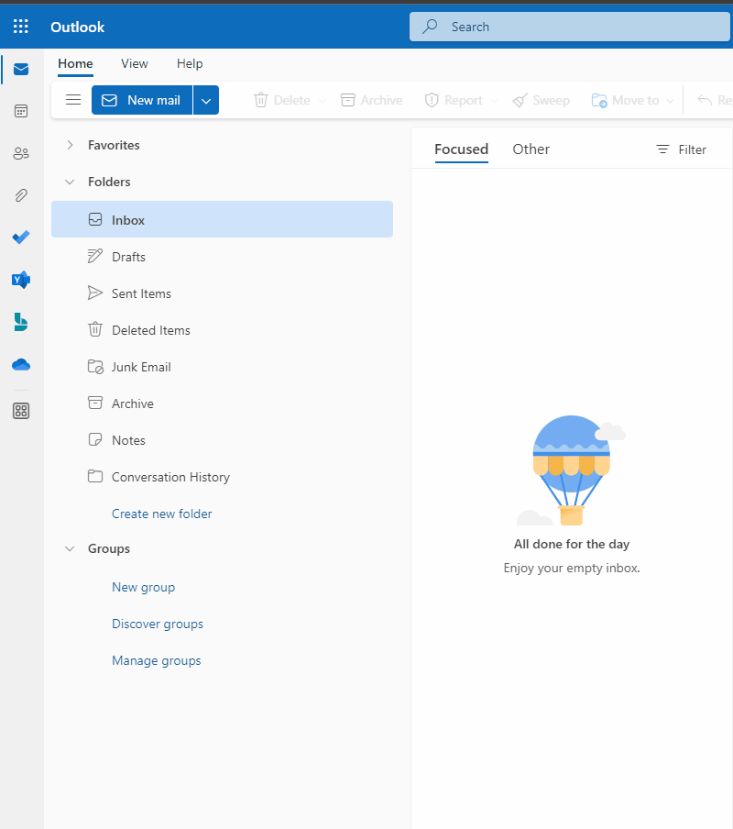733x829 pixels.
Task: Expand the New mail dropdown arrow
Action: point(206,100)
